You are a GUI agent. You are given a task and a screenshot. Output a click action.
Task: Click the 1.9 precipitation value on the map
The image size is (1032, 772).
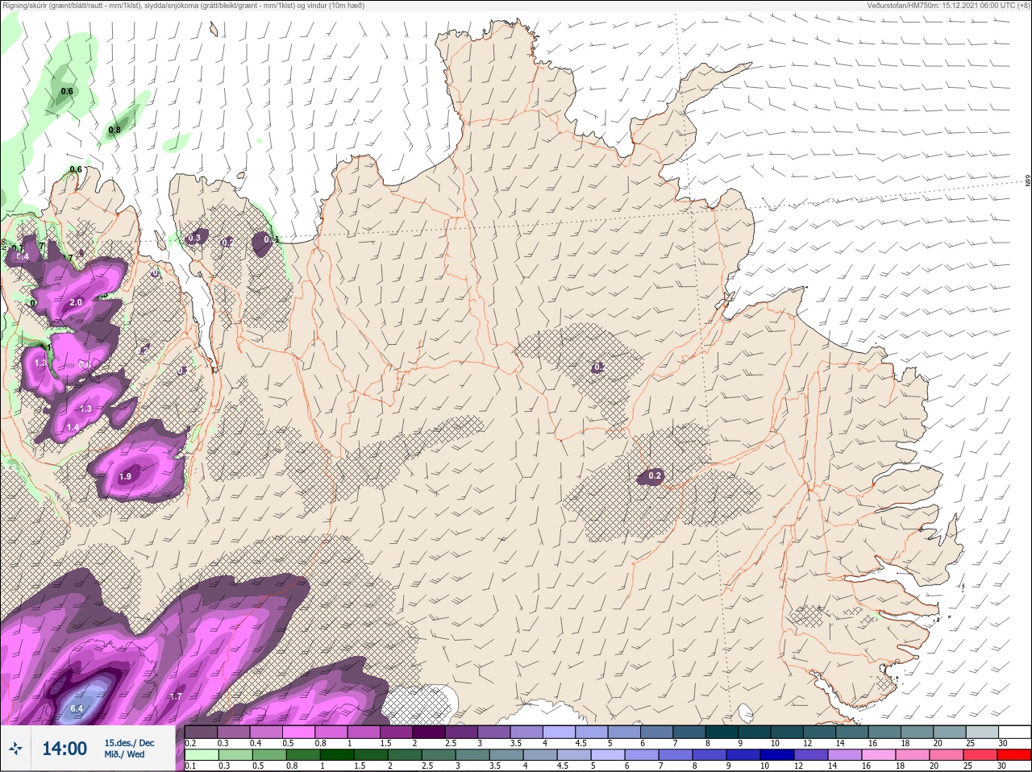coord(125,476)
